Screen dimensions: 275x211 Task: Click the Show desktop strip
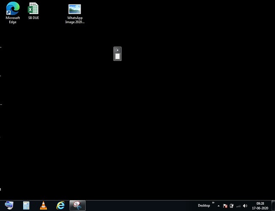coord(273,206)
